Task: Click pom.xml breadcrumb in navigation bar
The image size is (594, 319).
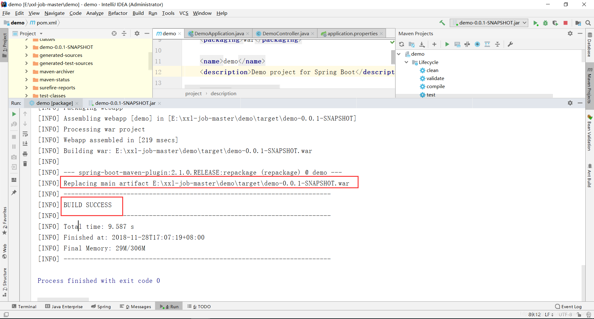Action: pos(43,23)
